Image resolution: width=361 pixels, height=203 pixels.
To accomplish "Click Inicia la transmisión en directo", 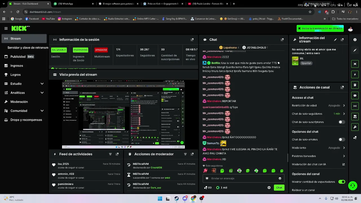I will click(x=320, y=28).
